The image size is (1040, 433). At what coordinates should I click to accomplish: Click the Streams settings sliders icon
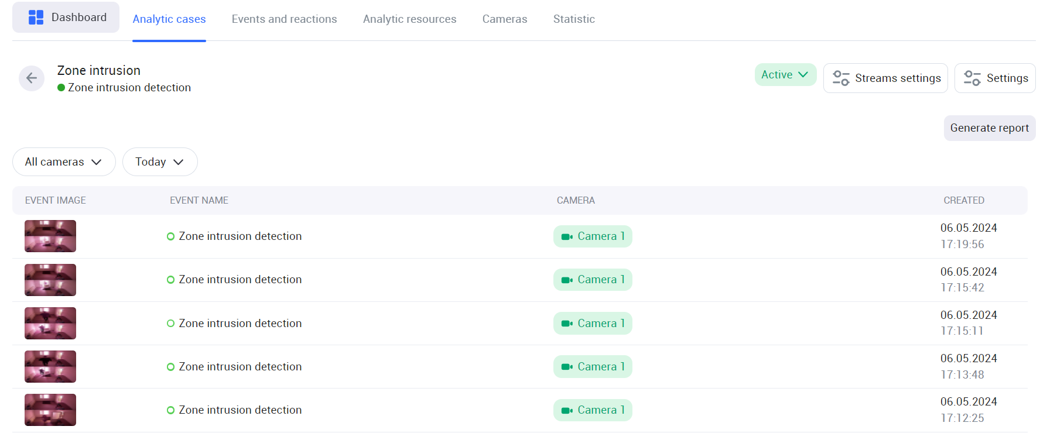click(x=841, y=78)
